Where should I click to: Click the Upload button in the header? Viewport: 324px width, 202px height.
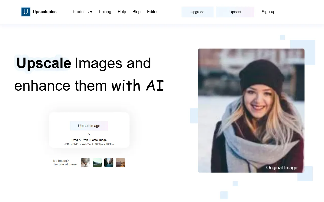click(235, 12)
